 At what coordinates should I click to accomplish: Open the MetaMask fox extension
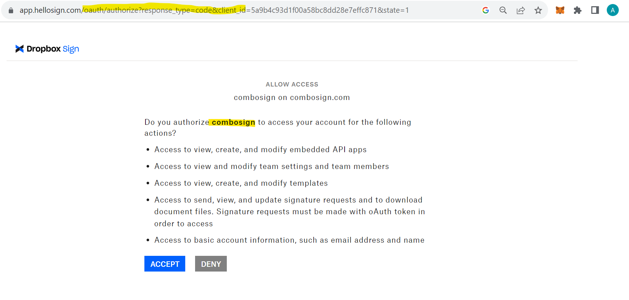coord(560,10)
